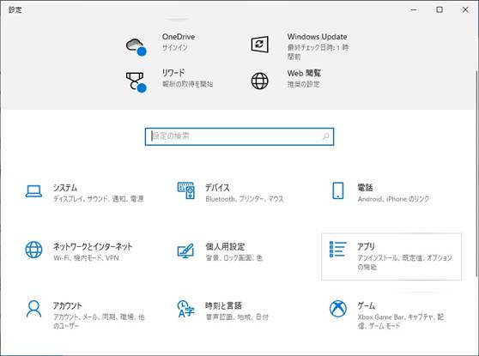Click the search magnifier icon
This screenshot has width=479, height=356.
pyautogui.click(x=326, y=136)
